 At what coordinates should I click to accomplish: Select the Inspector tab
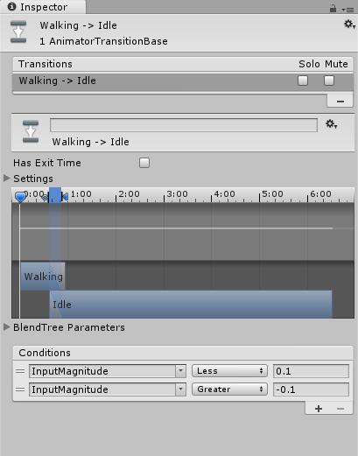(x=43, y=7)
